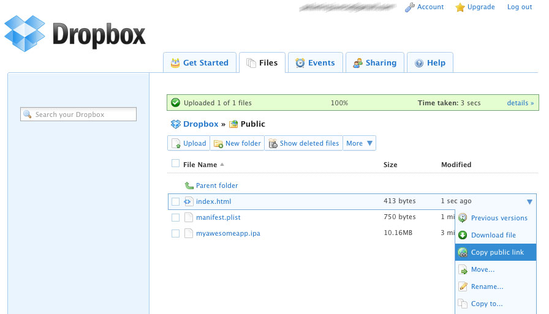Screen dimensions: 549x314
Task: Click the Upload button
Action: pos(189,143)
